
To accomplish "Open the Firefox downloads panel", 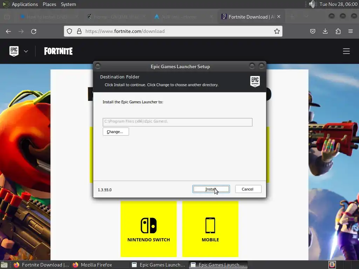I will (325, 31).
